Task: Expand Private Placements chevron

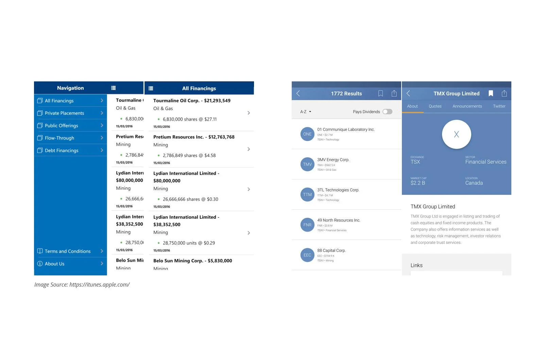Action: tap(102, 113)
